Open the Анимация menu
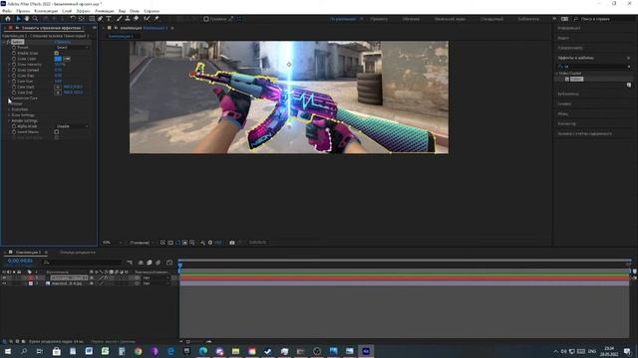 104,11
